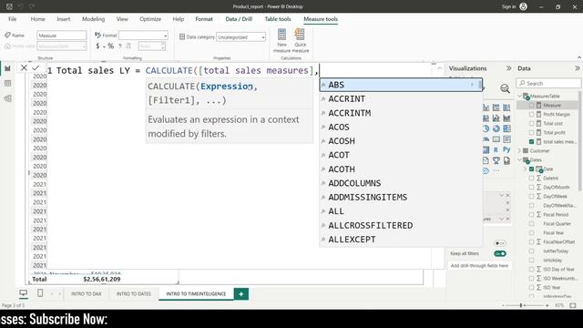Image resolution: width=583 pixels, height=328 pixels.
Task: Click the magnifier analytics icon in Visualizations
Action: pyautogui.click(x=505, y=88)
